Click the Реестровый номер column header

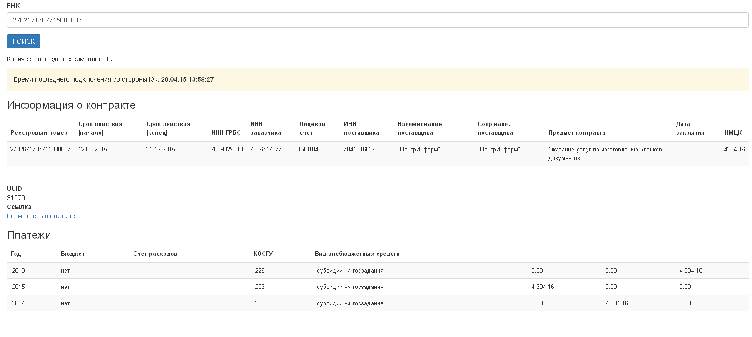click(x=39, y=132)
